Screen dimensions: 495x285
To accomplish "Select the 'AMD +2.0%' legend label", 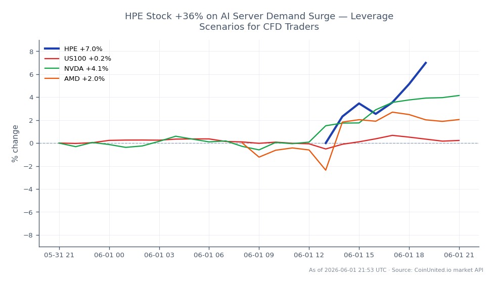I will [x=84, y=79].
